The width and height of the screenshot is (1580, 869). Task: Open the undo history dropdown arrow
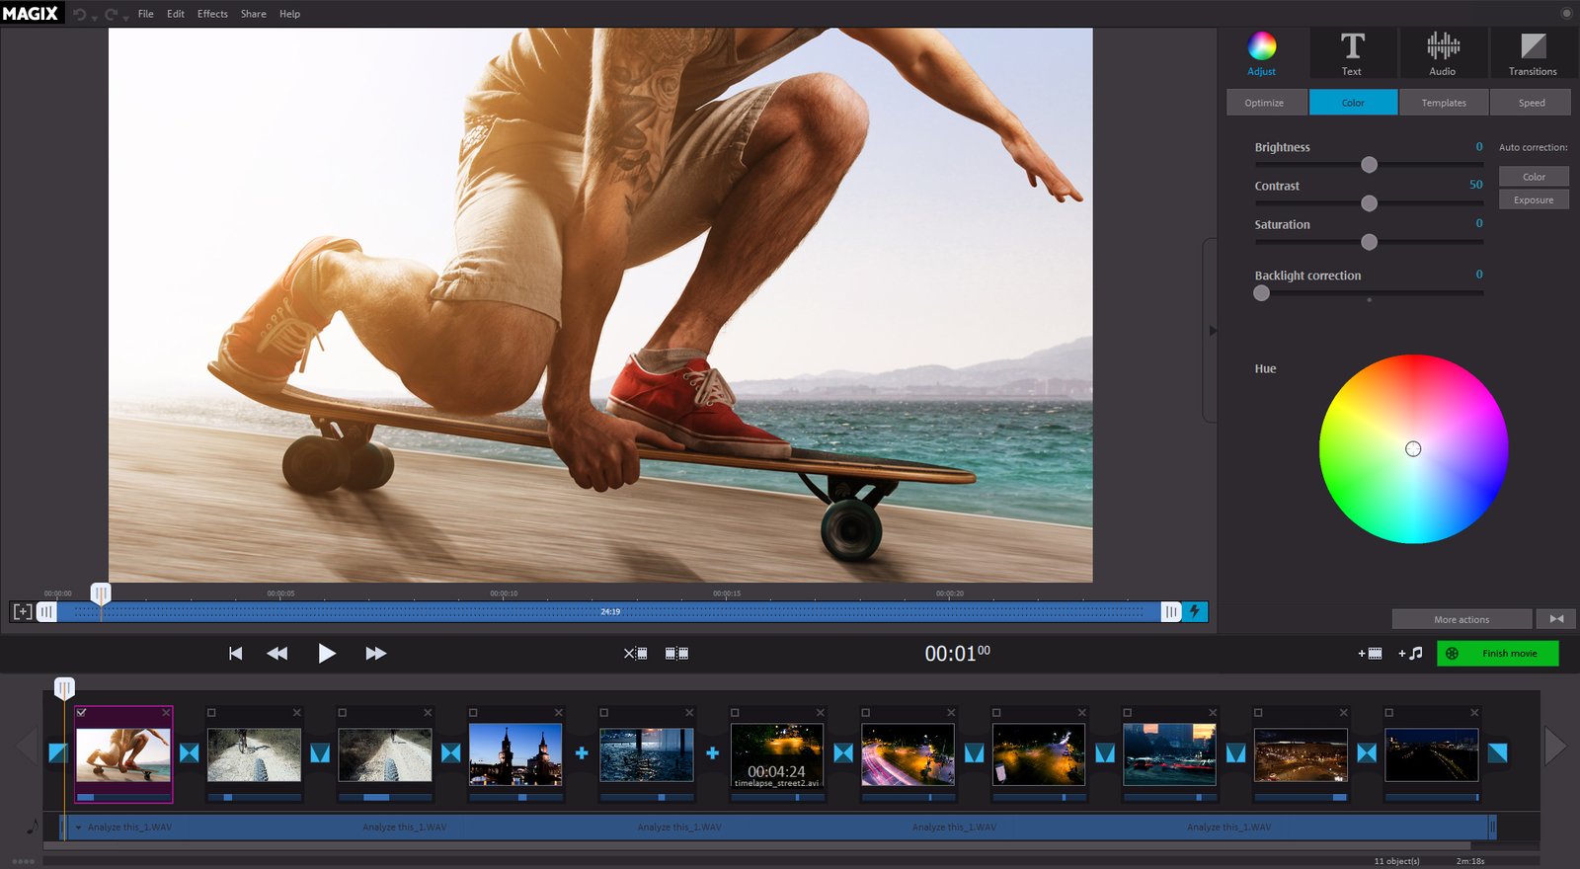95,18
